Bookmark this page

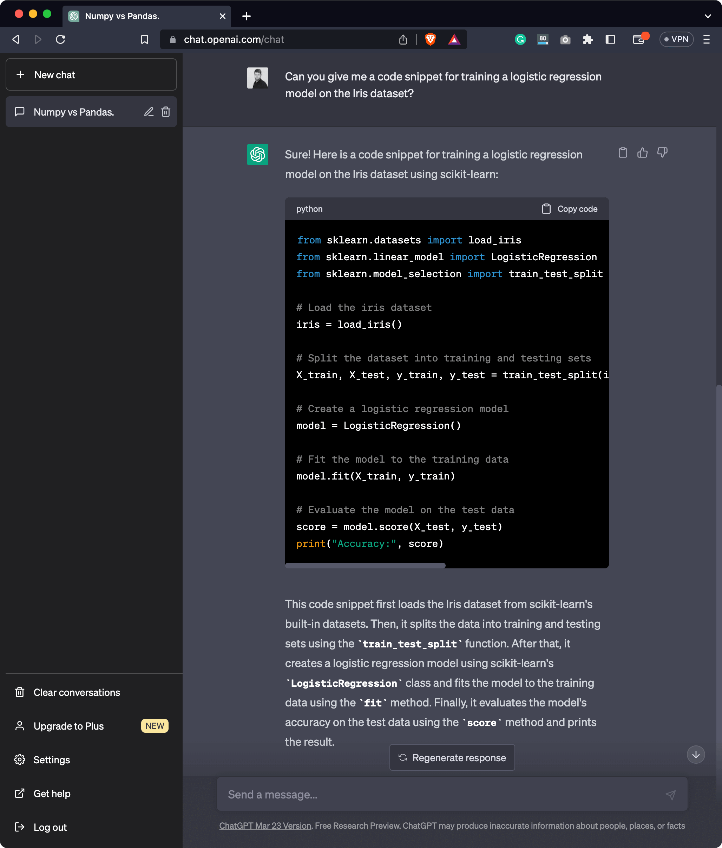[x=144, y=39]
